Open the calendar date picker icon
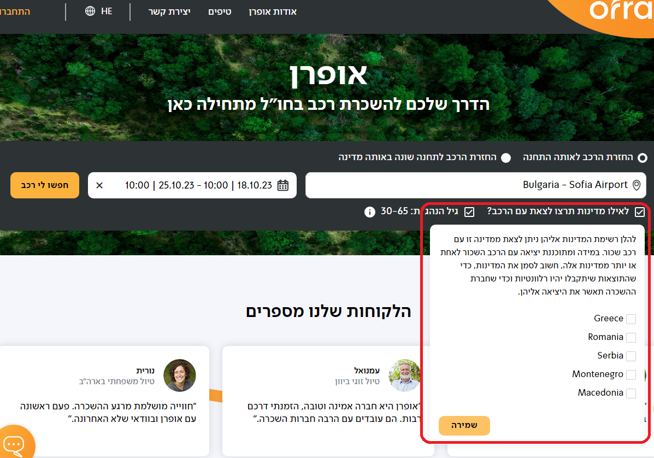654x458 pixels. pos(283,185)
